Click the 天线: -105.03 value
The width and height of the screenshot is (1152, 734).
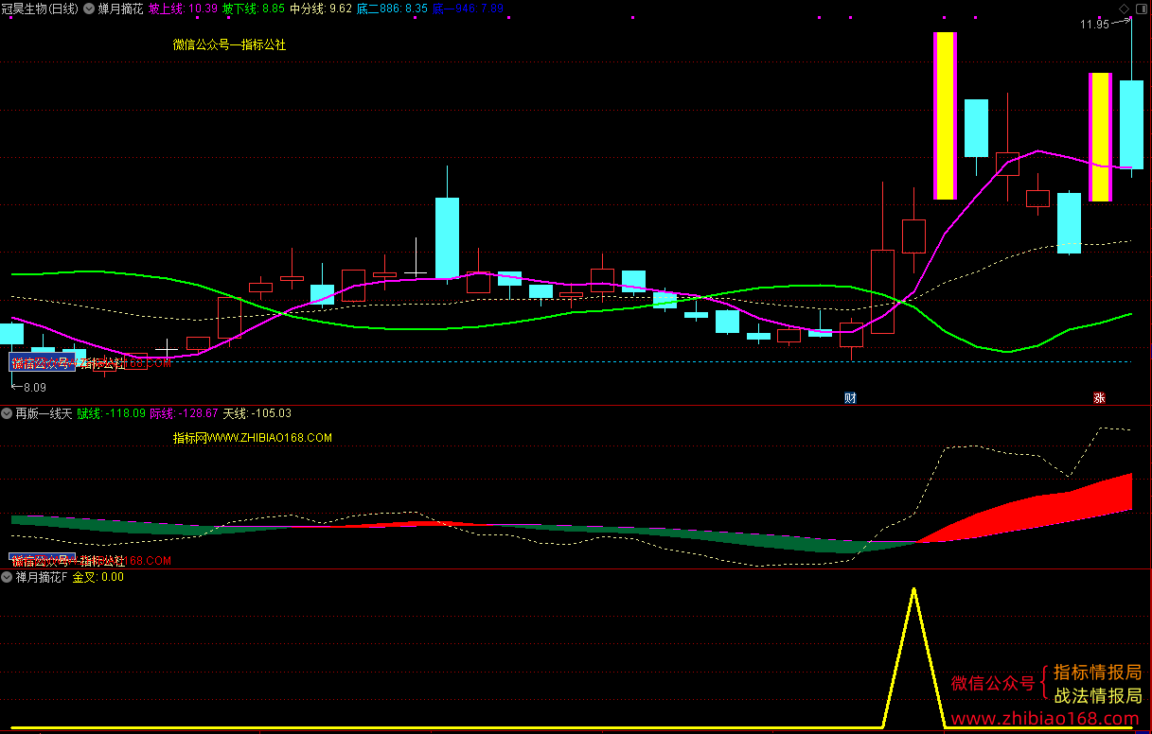point(257,413)
